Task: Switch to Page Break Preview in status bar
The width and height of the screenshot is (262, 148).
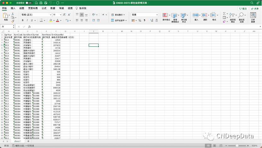Action: tap(221, 146)
